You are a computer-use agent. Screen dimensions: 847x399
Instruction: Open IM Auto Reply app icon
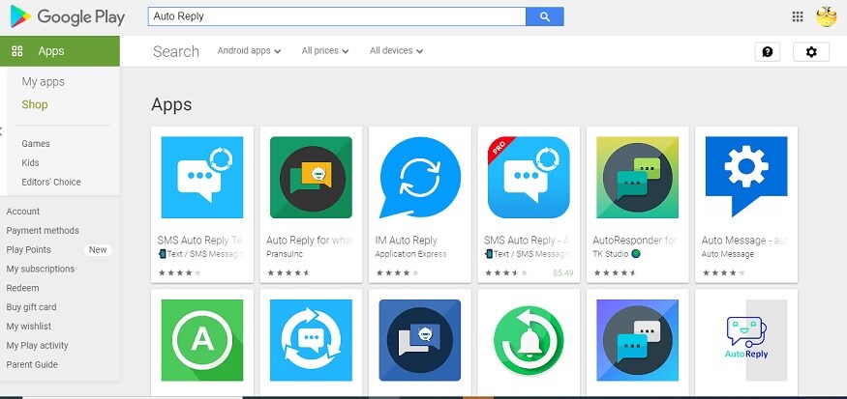420,178
